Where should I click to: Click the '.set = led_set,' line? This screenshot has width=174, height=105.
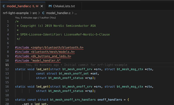coord(35,104)
